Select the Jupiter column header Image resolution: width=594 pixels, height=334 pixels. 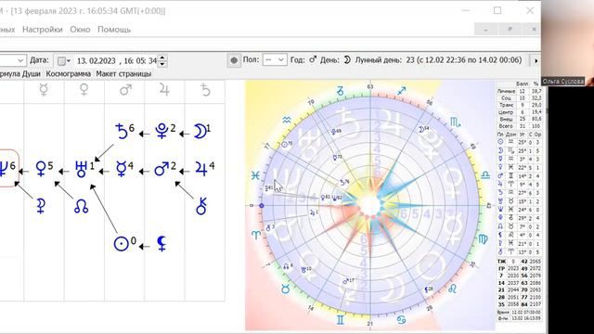coord(164,90)
